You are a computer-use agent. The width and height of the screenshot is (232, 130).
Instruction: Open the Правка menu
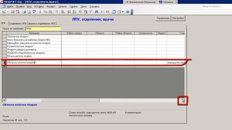(x=20, y=6)
